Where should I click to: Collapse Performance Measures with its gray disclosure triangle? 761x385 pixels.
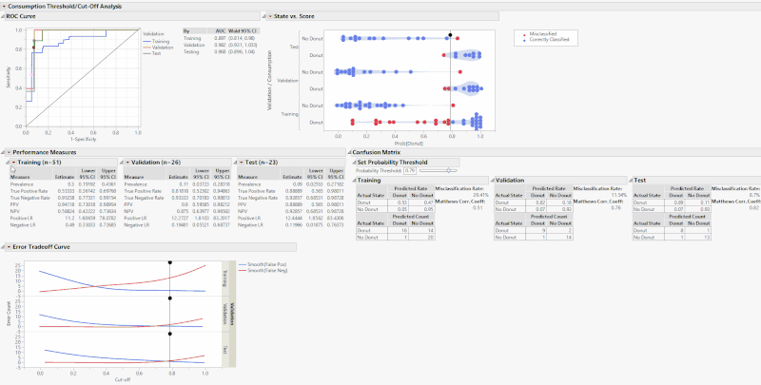tap(4, 152)
